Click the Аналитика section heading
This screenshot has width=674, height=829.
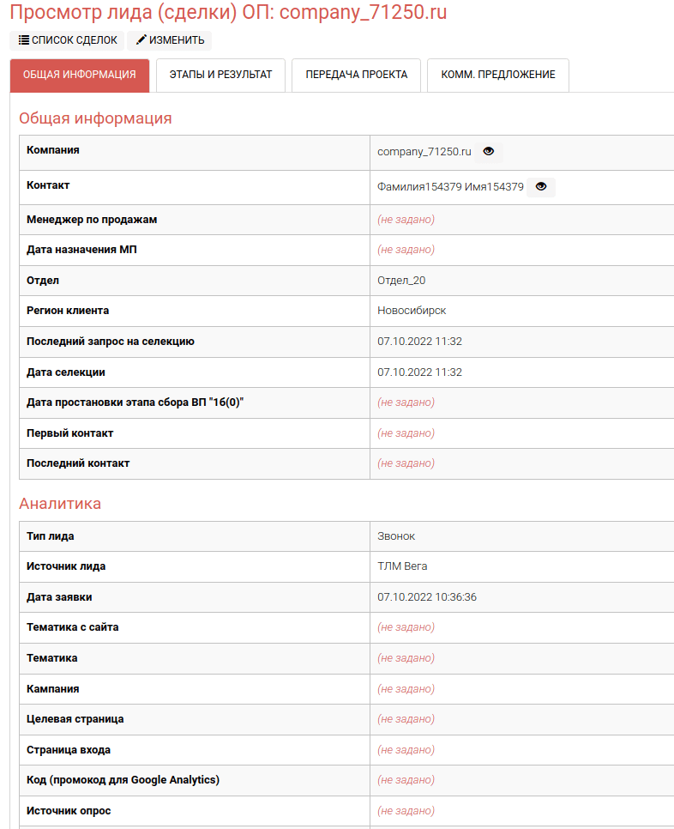coord(60,504)
